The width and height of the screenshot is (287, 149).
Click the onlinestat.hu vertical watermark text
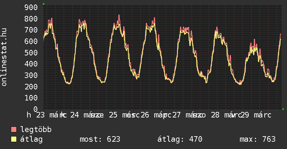(4, 57)
